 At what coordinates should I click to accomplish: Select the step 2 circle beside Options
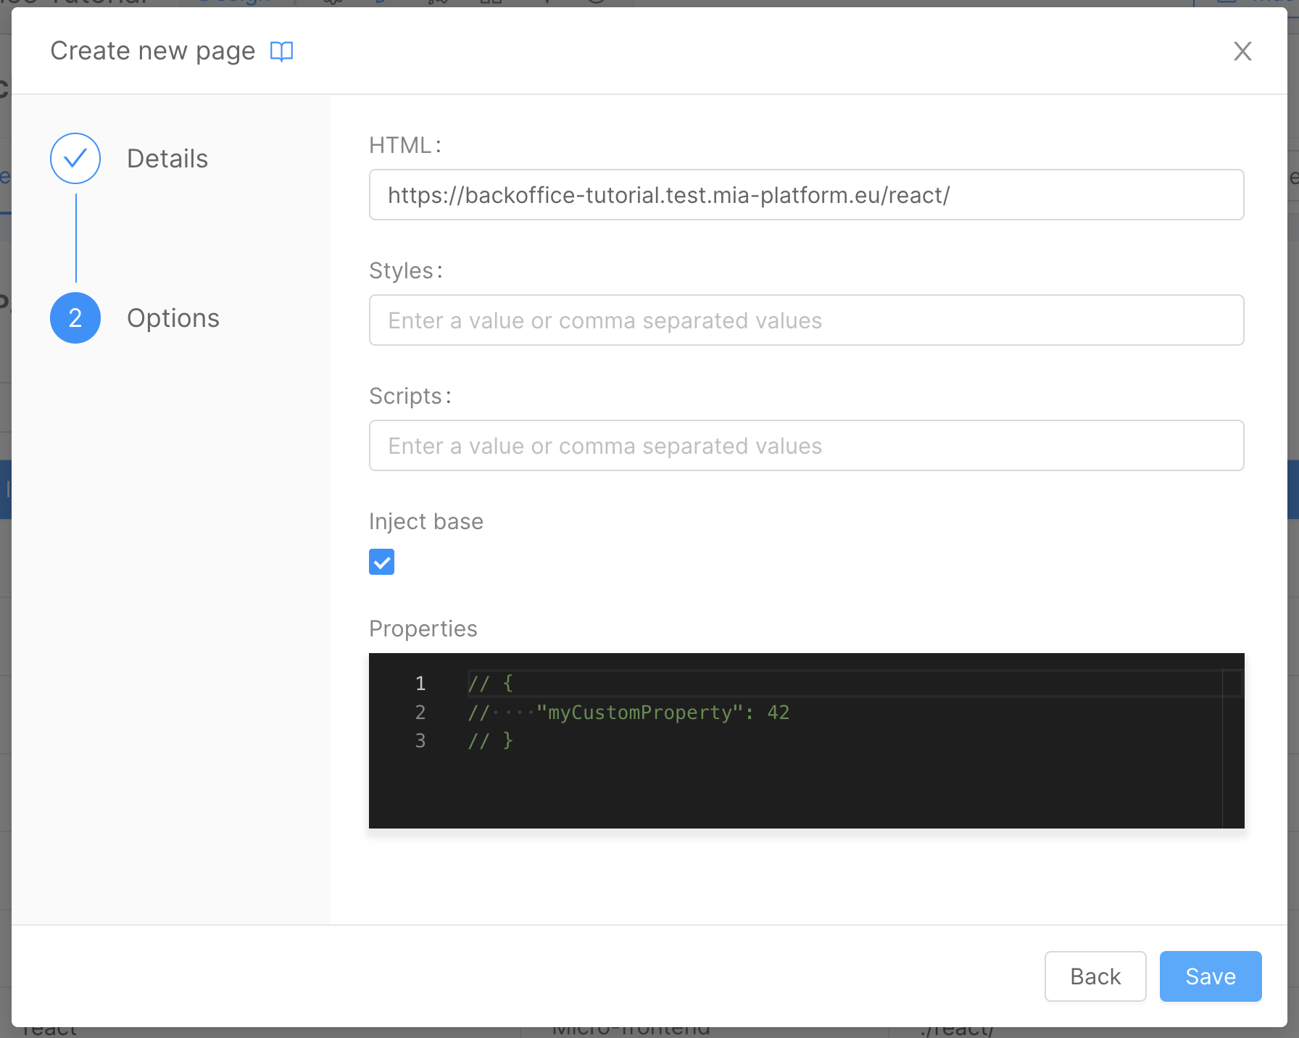[x=75, y=317]
